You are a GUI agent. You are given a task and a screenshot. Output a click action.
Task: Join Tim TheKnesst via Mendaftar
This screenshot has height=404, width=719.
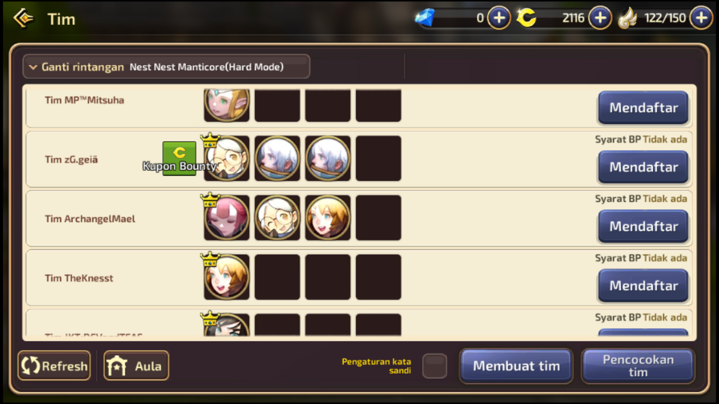(643, 286)
